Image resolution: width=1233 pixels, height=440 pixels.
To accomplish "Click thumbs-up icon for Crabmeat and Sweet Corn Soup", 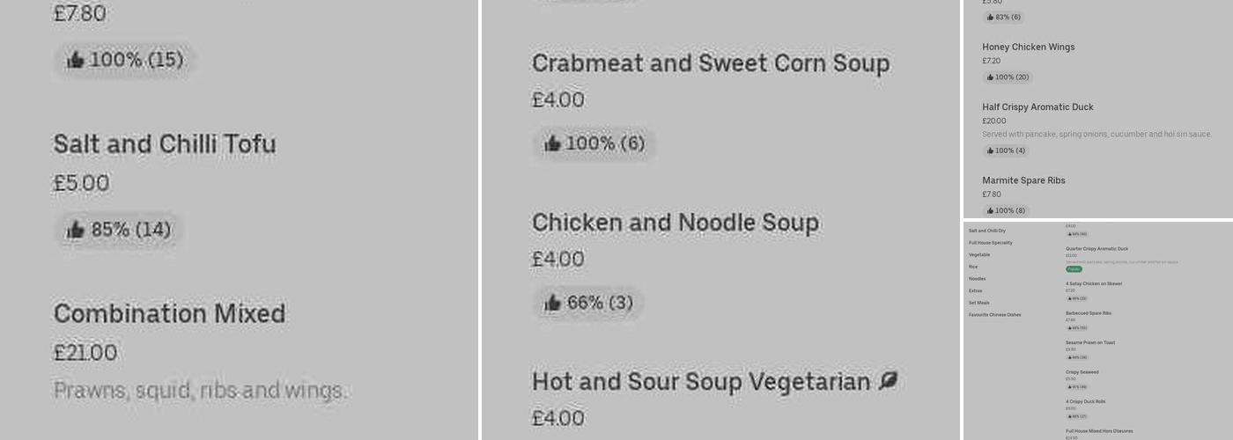I will [x=552, y=143].
